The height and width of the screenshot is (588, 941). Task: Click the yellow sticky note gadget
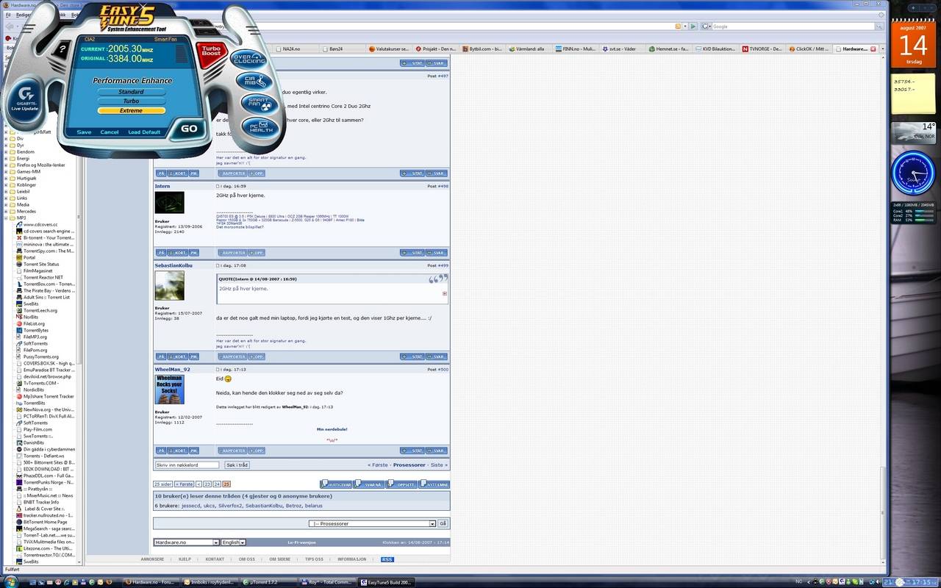[x=913, y=94]
